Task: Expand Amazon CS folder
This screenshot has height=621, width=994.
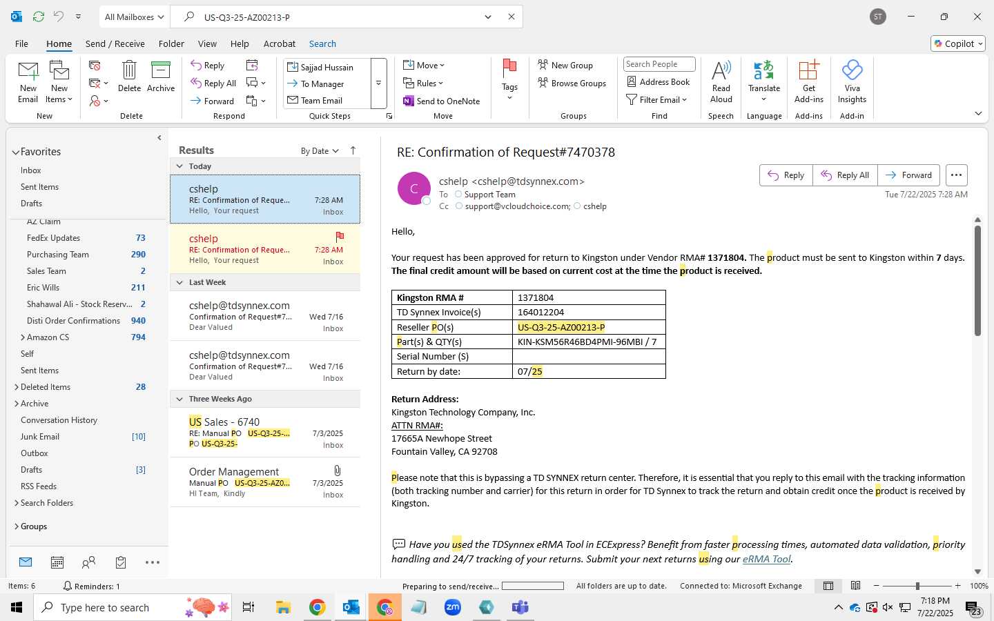Action: tap(23, 337)
